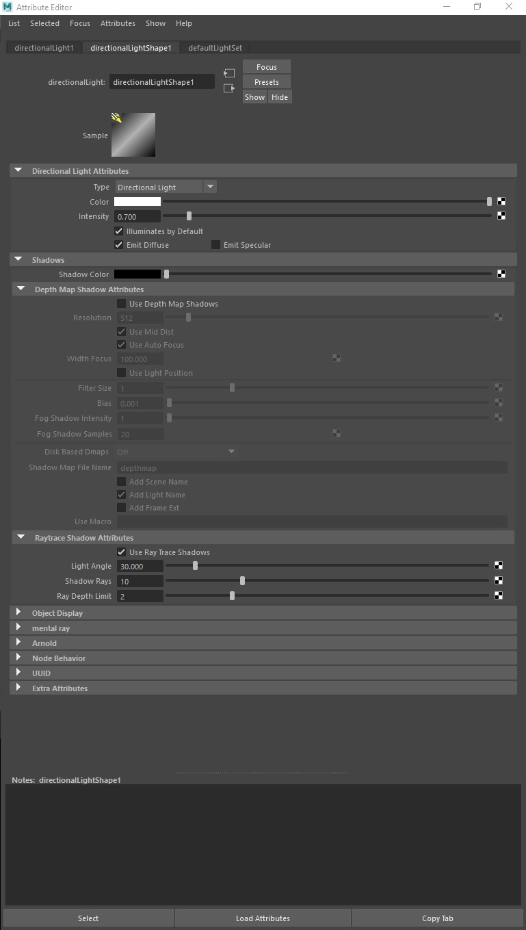Screen dimensions: 526x930
Task: Click the black Shadow Color swatch
Action: pos(137,274)
